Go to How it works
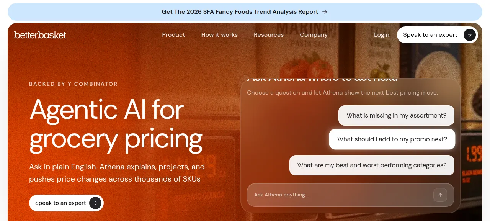 [x=219, y=35]
